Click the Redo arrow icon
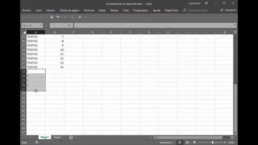The image size is (258, 145). (65, 17)
